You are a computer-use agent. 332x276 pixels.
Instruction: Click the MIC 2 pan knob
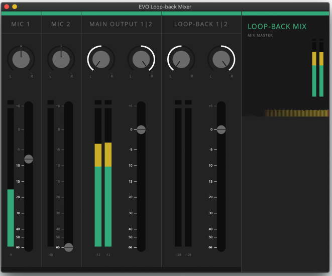tap(61, 60)
